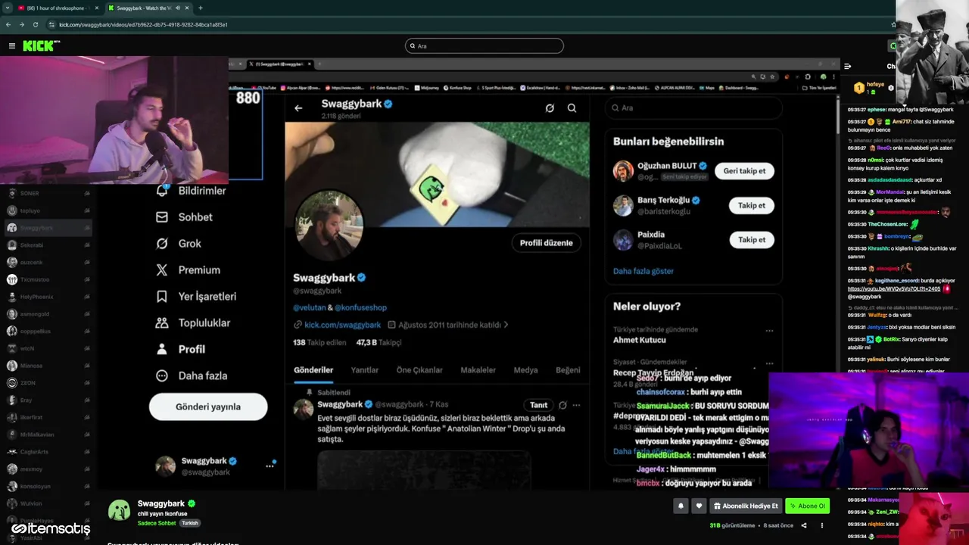Viewport: 969px width, 545px height.
Task: Open Sohbet in the X sidebar
Action: coord(184,217)
